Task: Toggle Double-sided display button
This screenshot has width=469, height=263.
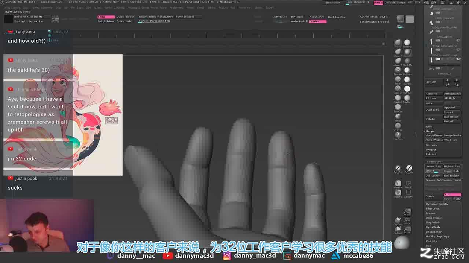Action: pyautogui.click(x=318, y=21)
